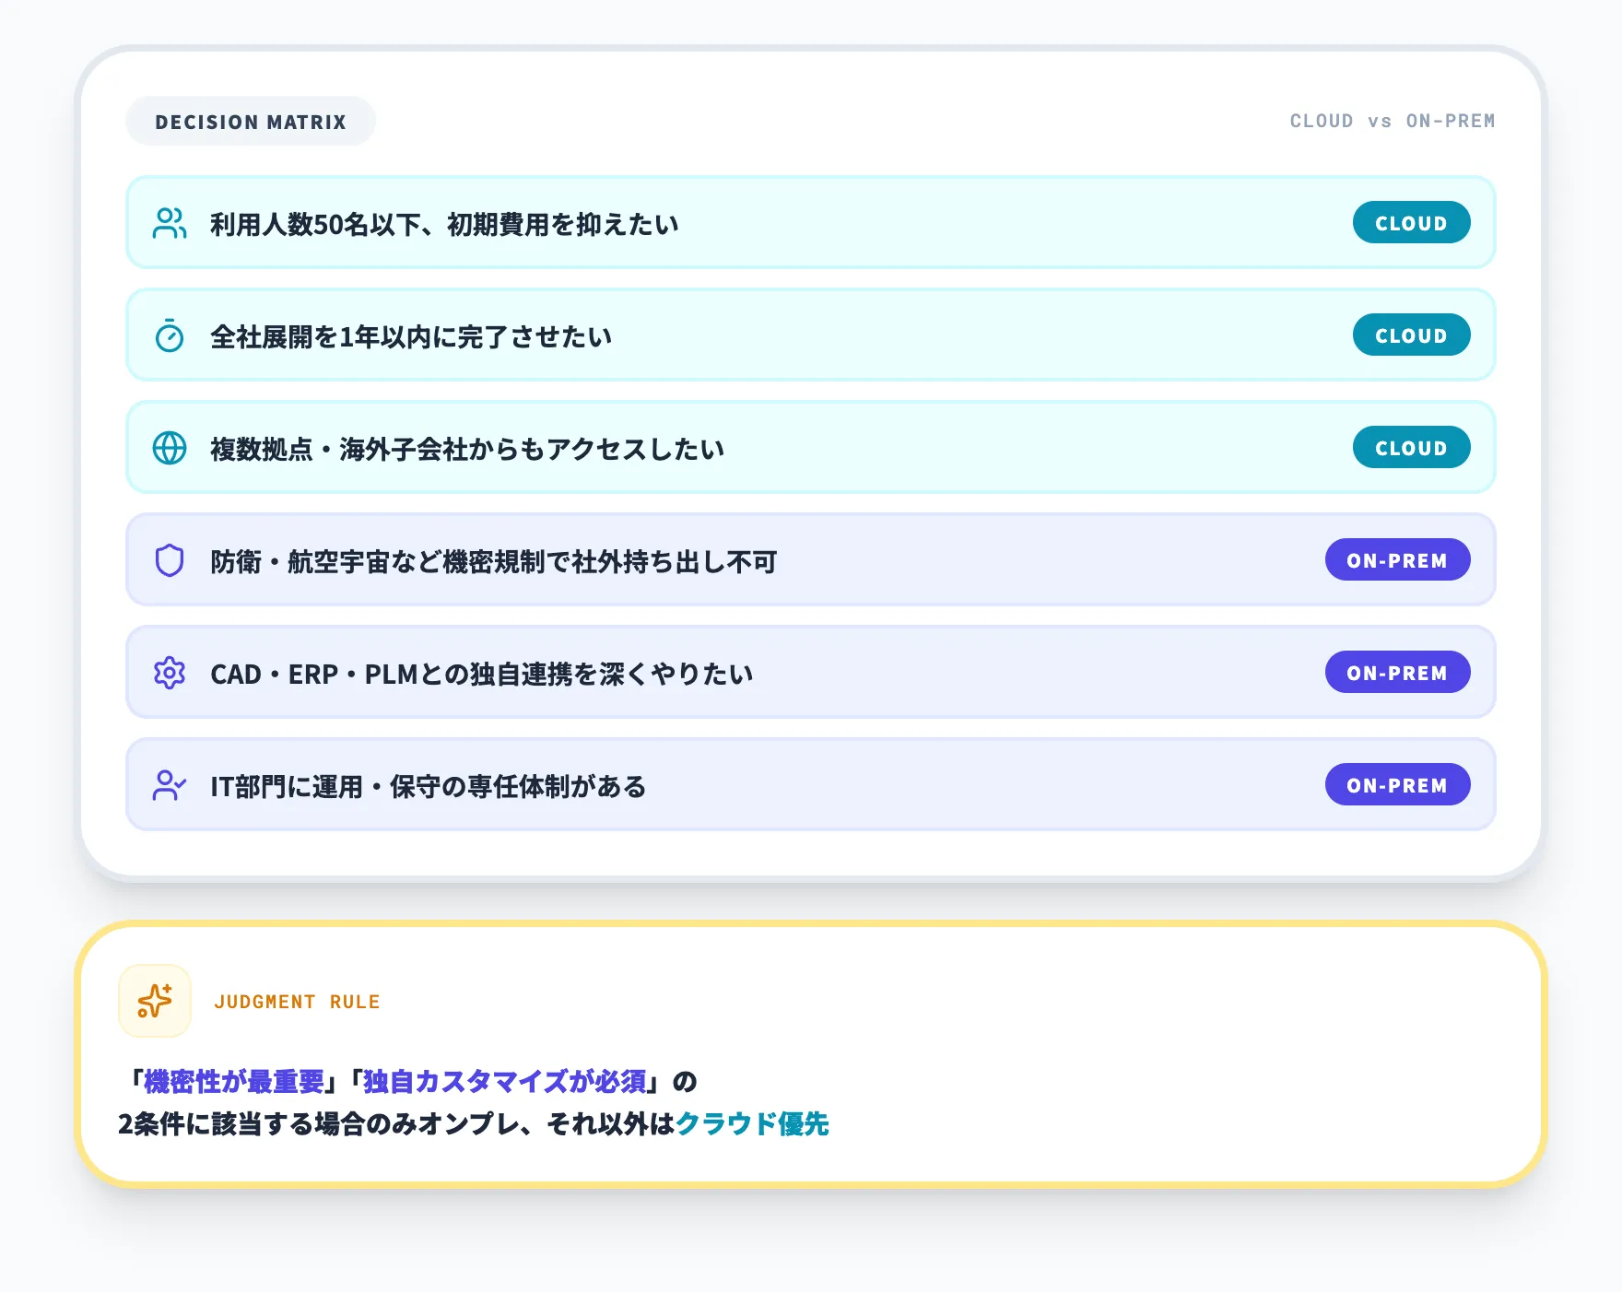This screenshot has width=1622, height=1292.
Task: Switch to the CLOUD vs ON-PREM view label
Action: [x=1392, y=121]
